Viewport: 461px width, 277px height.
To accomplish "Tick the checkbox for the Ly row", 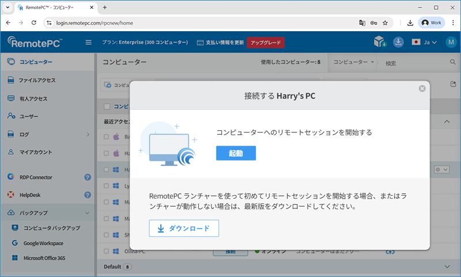I will click(x=107, y=186).
